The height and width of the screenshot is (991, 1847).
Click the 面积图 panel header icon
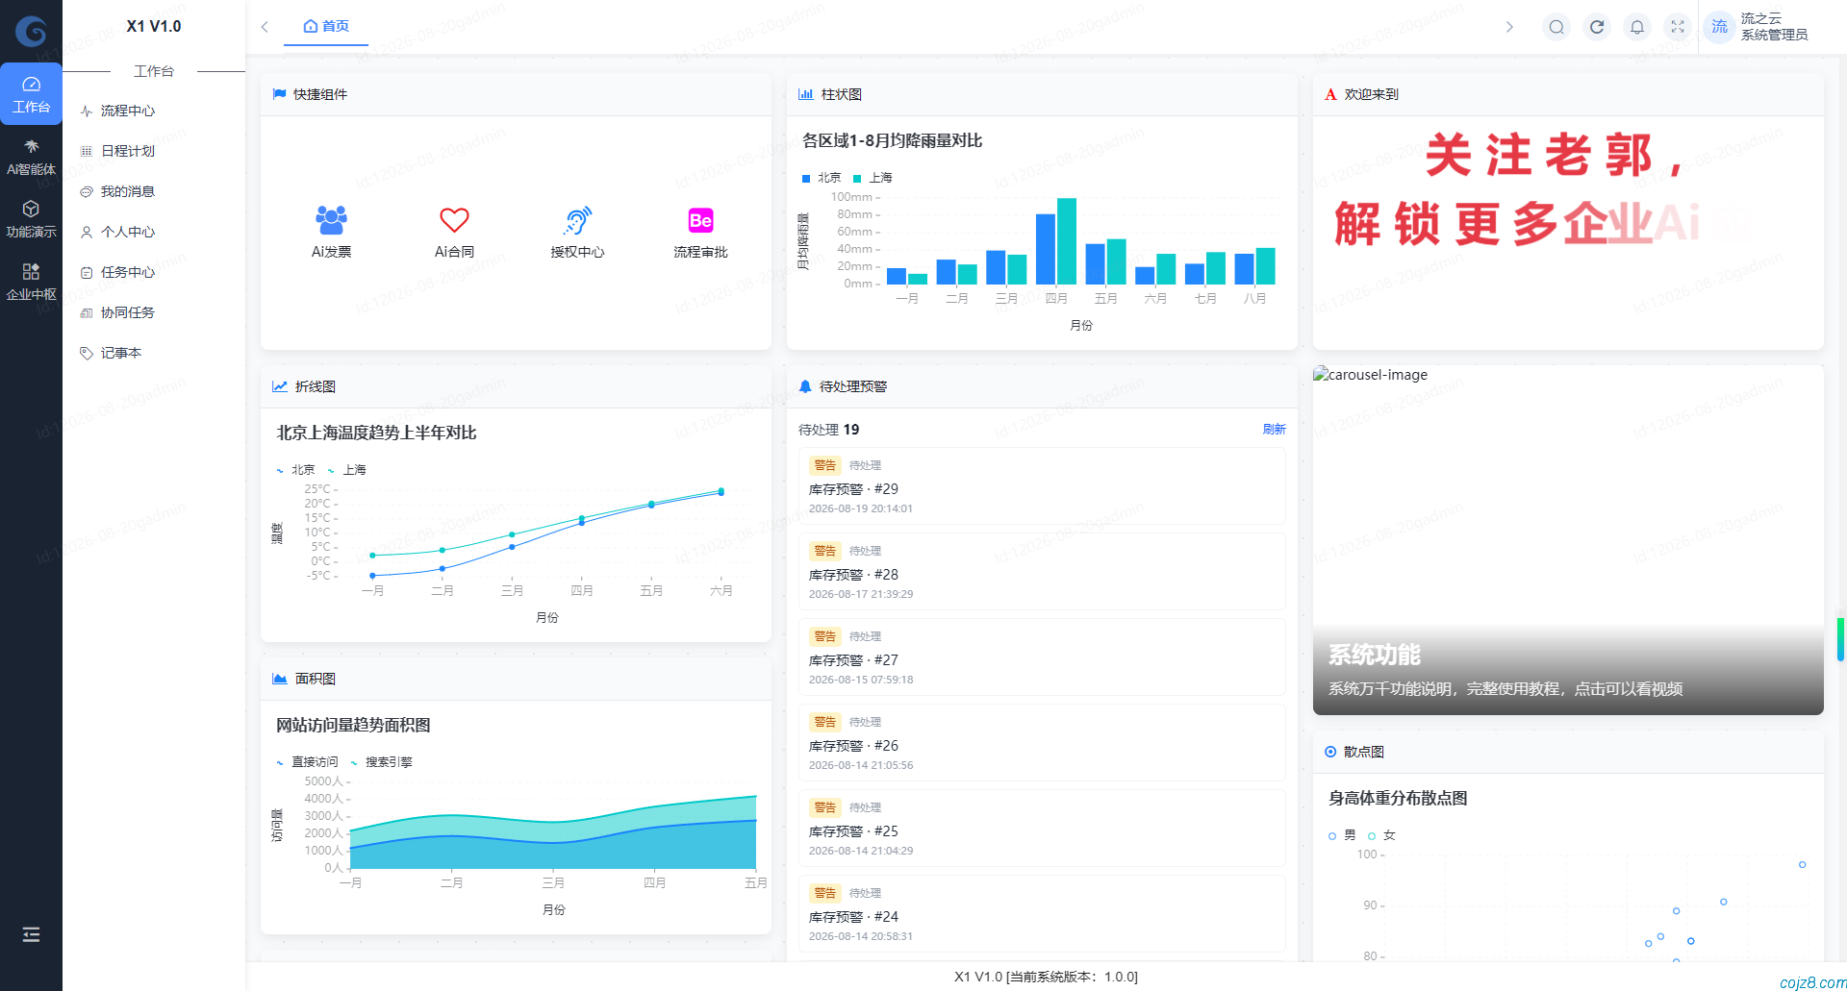coord(280,679)
